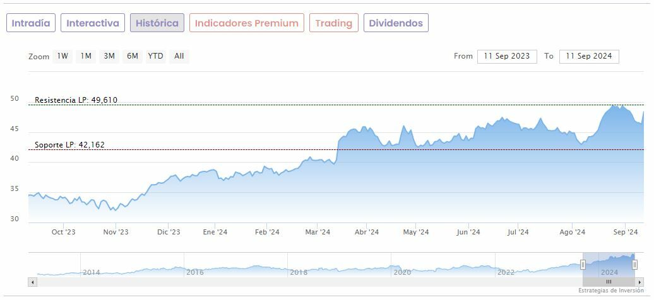Screen dimensions: 654x300
Task: Show the Dividendos tab
Action: click(396, 23)
